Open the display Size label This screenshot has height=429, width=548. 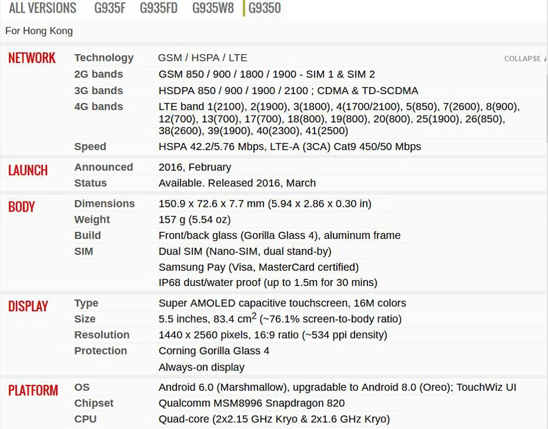85,319
